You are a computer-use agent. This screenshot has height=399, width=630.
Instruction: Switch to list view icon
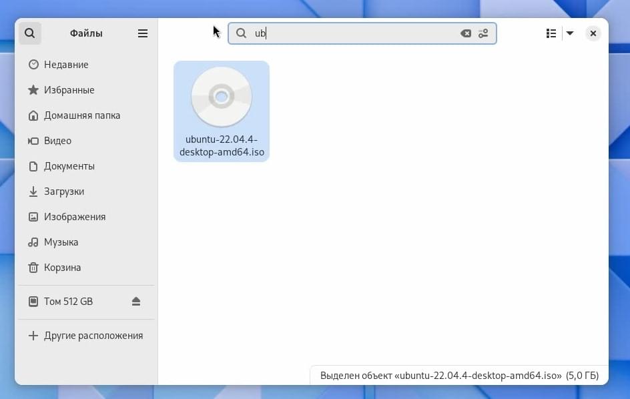(x=551, y=33)
